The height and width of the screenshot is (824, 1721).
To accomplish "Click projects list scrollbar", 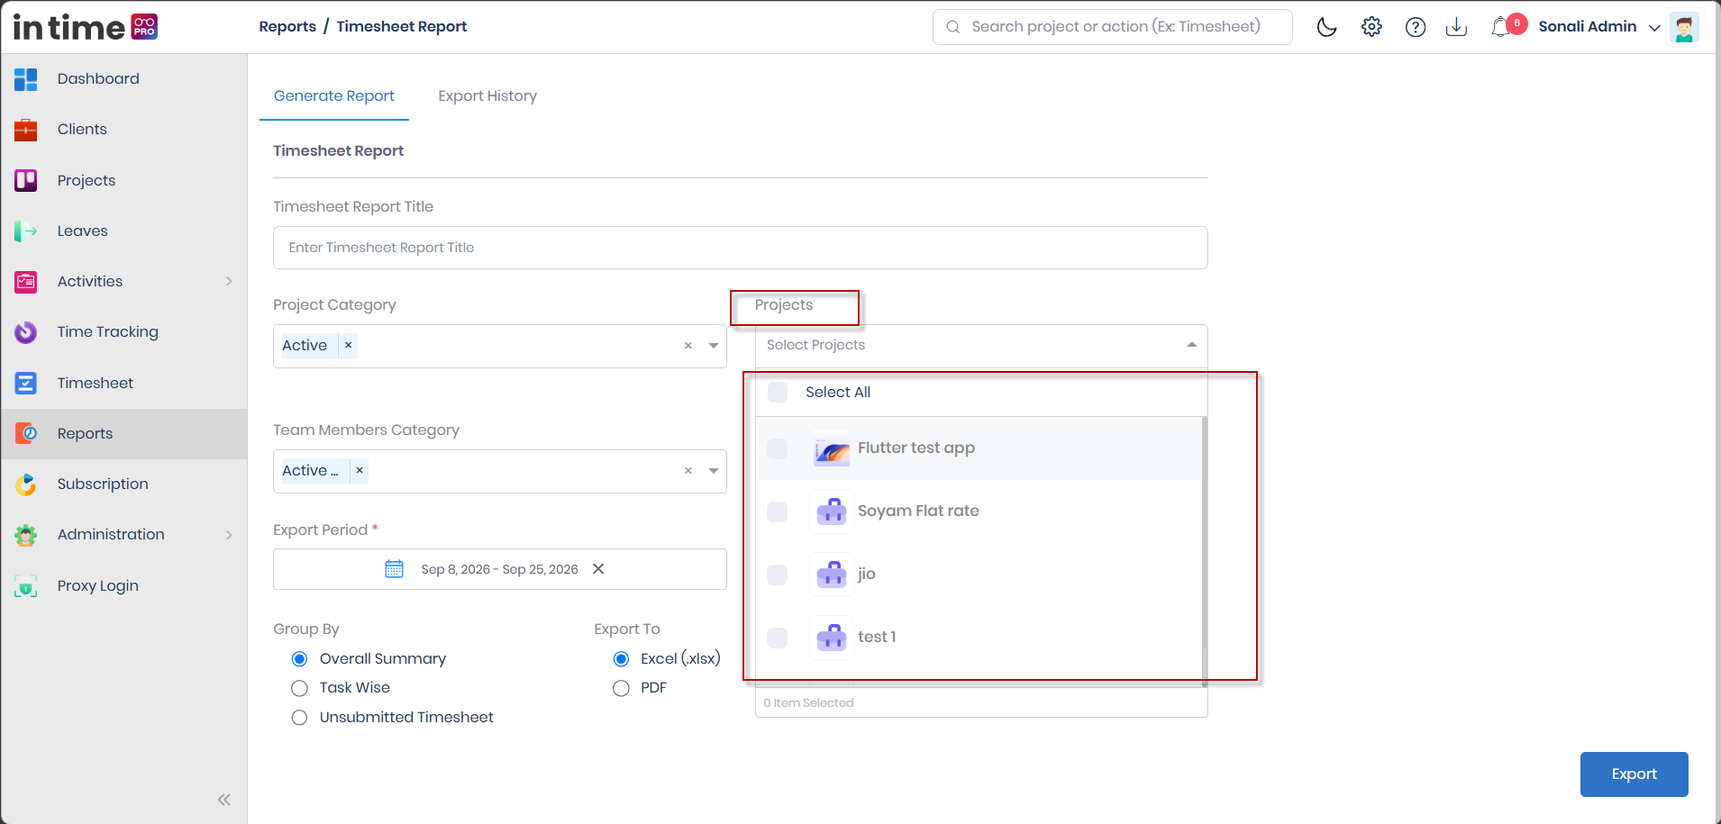I will 1205,551.
